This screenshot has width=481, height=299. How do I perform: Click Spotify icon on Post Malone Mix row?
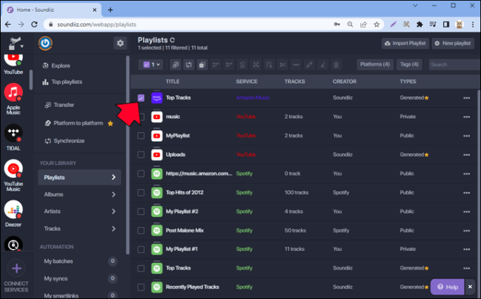[x=157, y=230]
